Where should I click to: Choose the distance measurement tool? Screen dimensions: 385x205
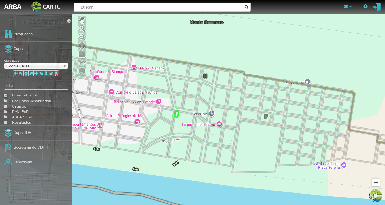[82, 63]
